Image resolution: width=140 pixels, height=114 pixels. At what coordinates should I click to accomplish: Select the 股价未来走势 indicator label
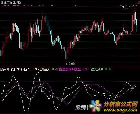point(20,69)
